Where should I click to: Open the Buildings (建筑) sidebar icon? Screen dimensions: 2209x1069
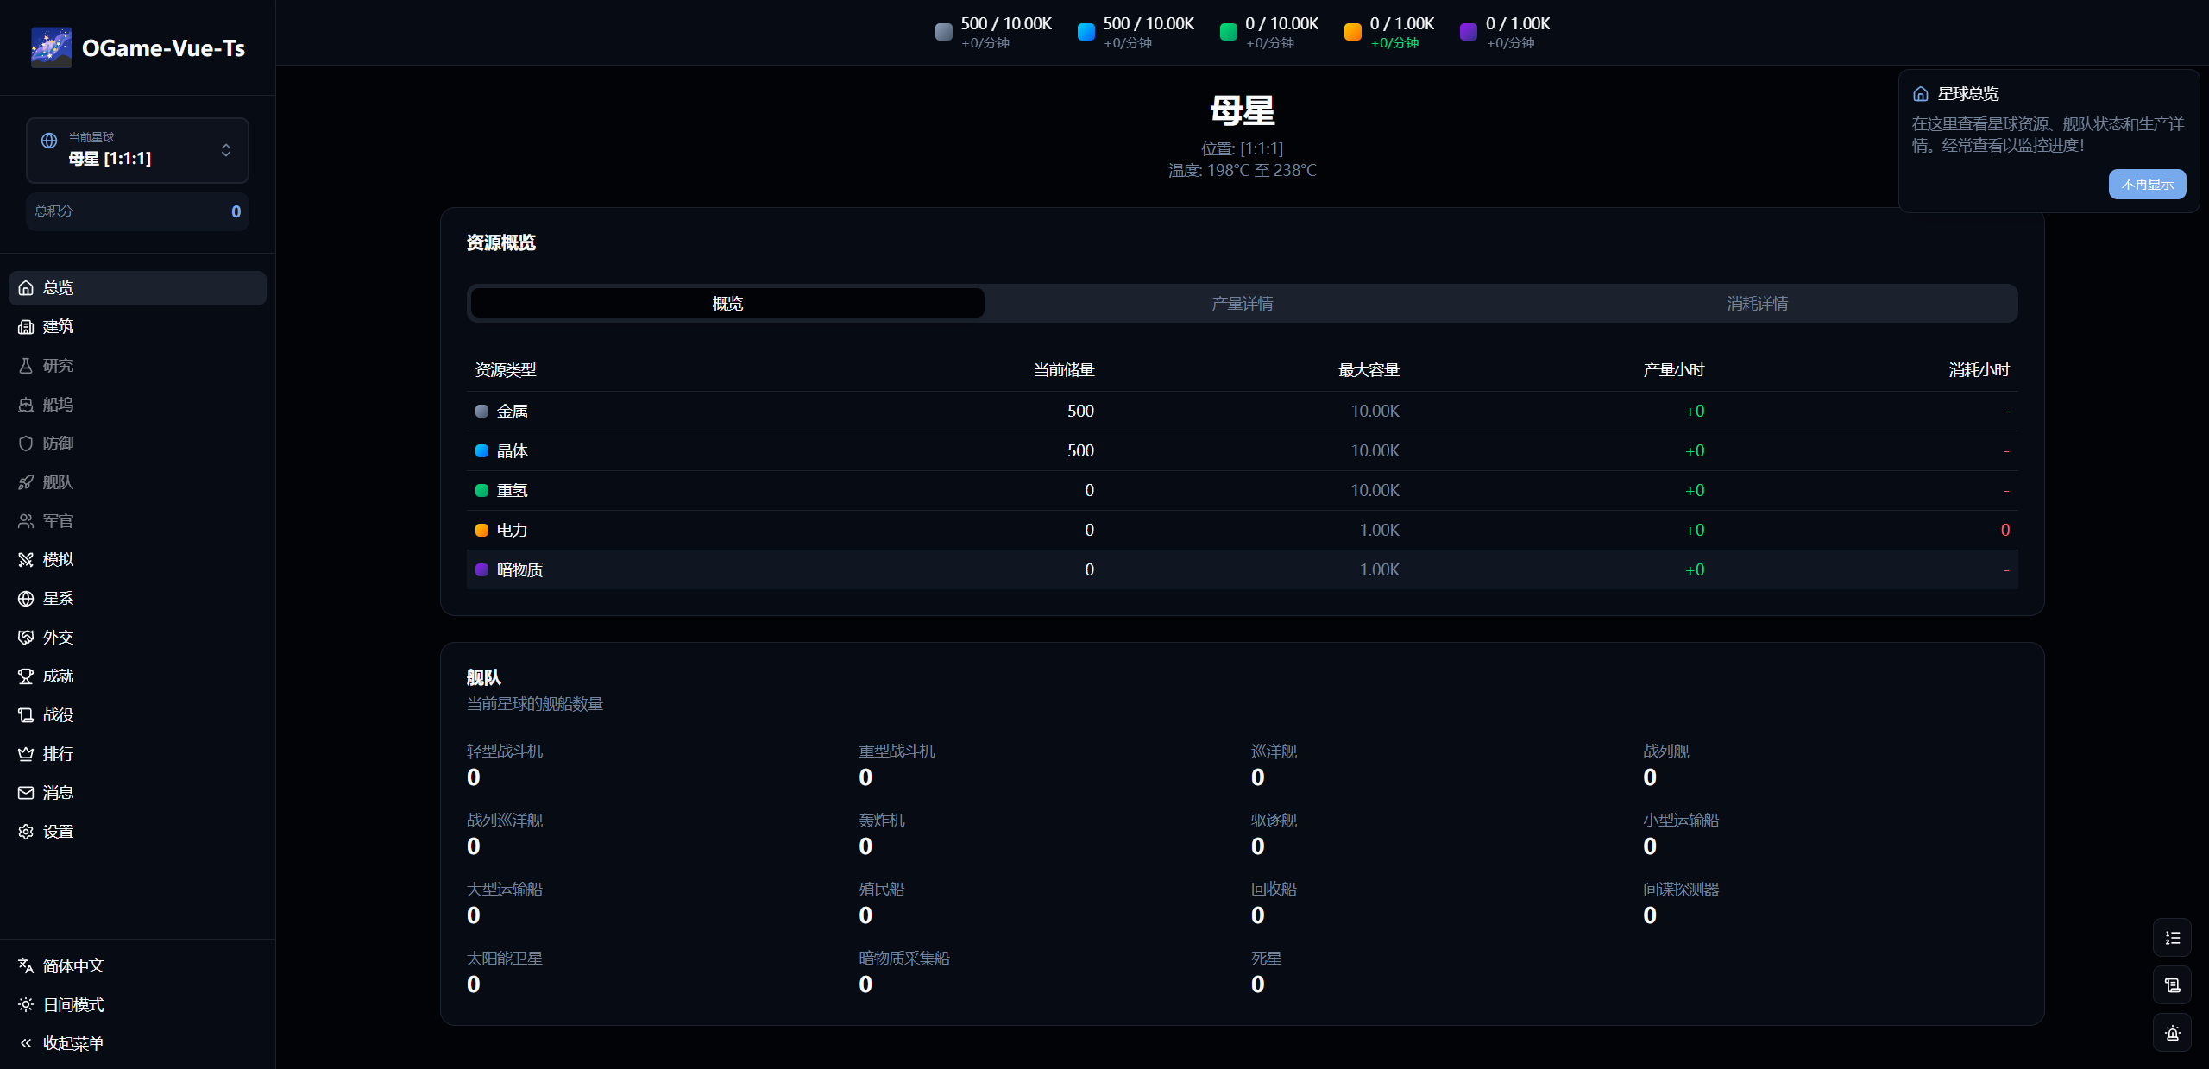point(26,327)
